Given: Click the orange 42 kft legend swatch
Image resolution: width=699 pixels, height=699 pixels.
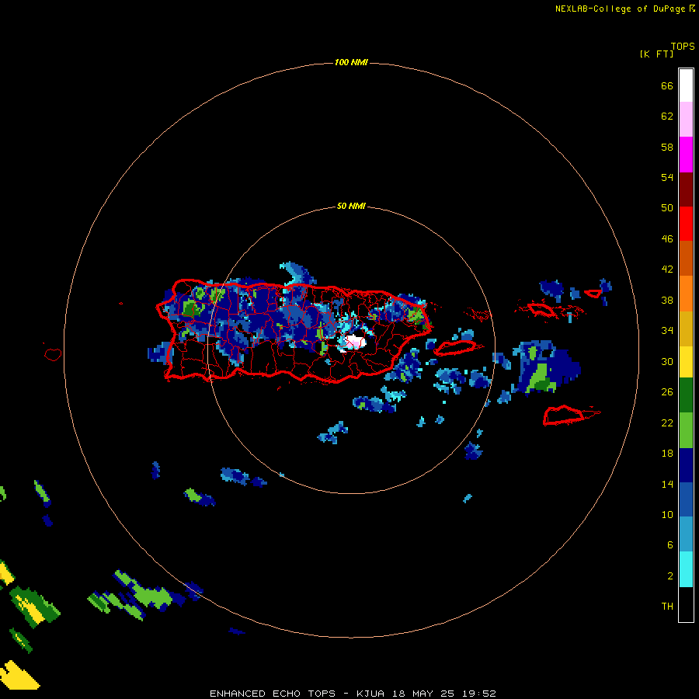Looking at the screenshot, I should pyautogui.click(x=686, y=294).
